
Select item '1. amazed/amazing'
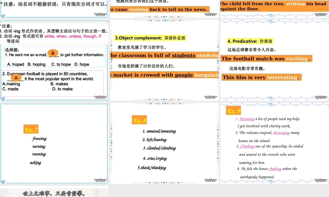pos(159,131)
